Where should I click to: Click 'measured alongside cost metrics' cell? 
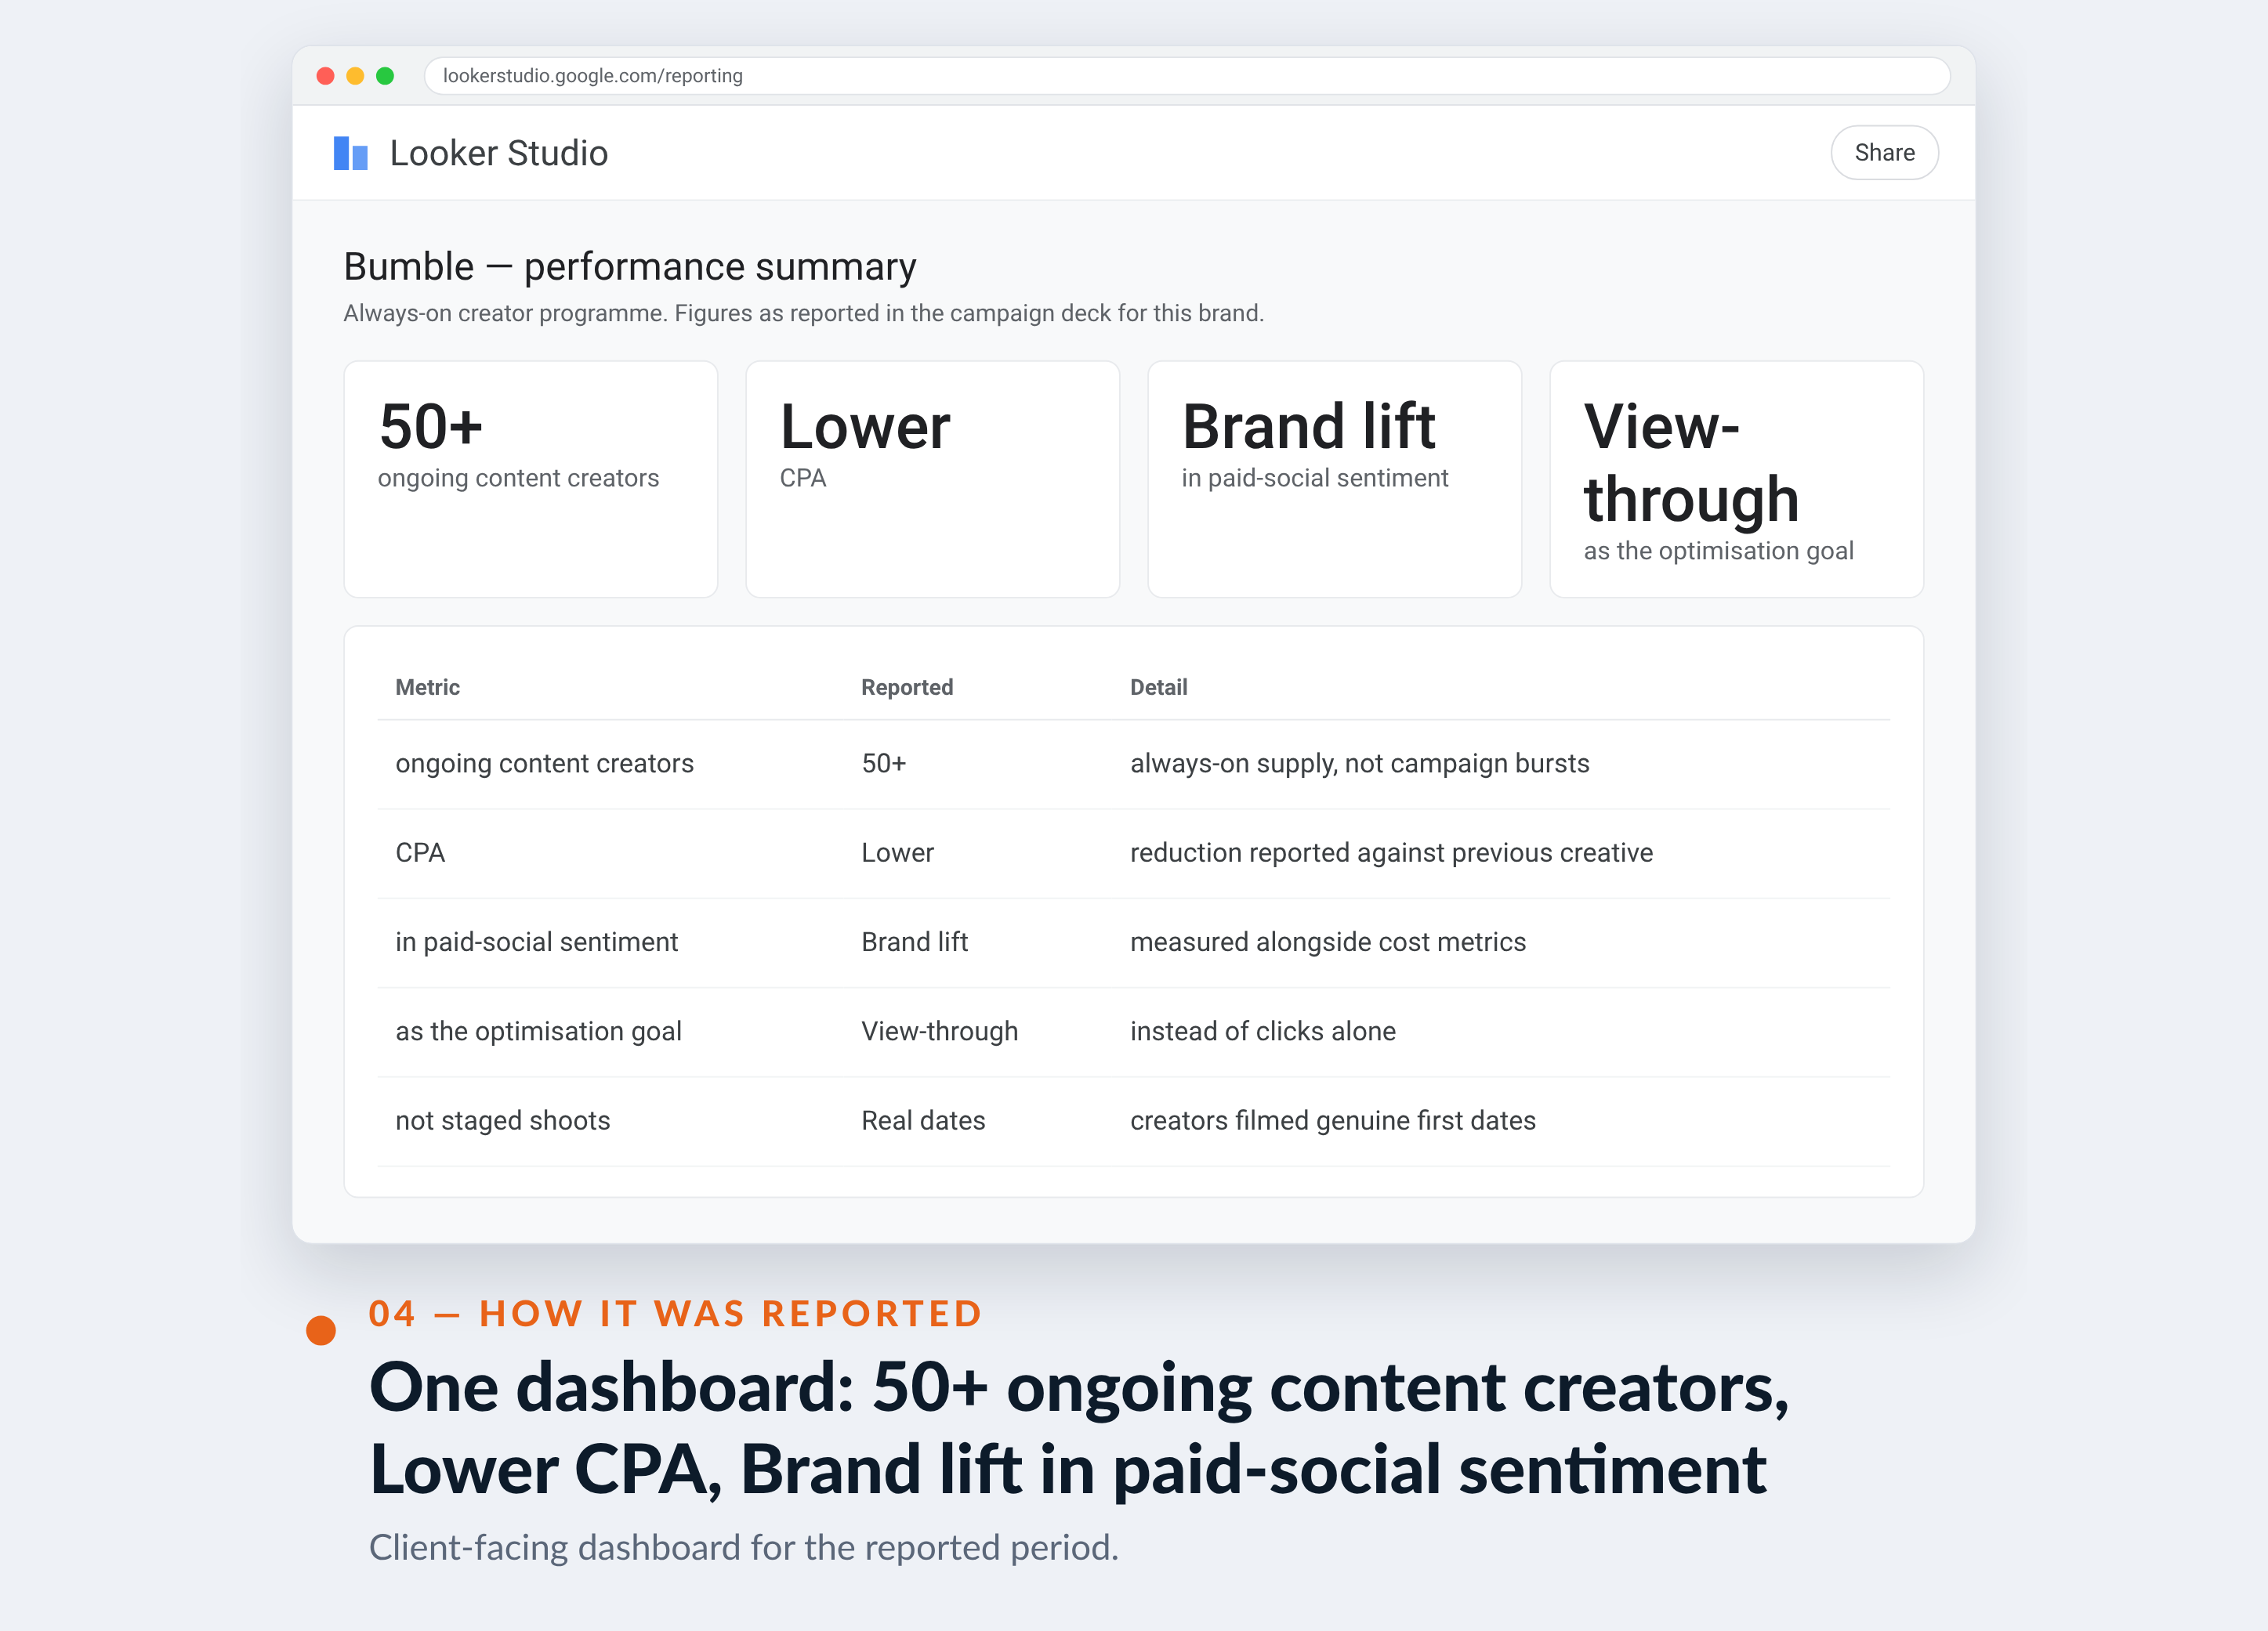pos(1328,942)
